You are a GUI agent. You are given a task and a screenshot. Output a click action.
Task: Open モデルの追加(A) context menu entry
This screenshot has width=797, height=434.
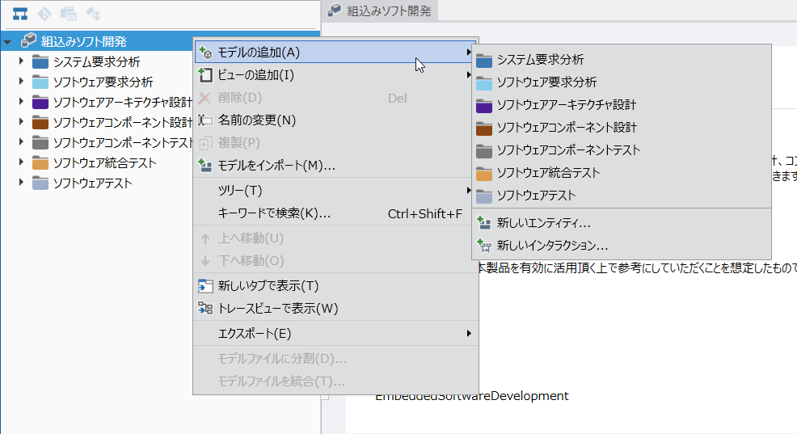(x=335, y=53)
